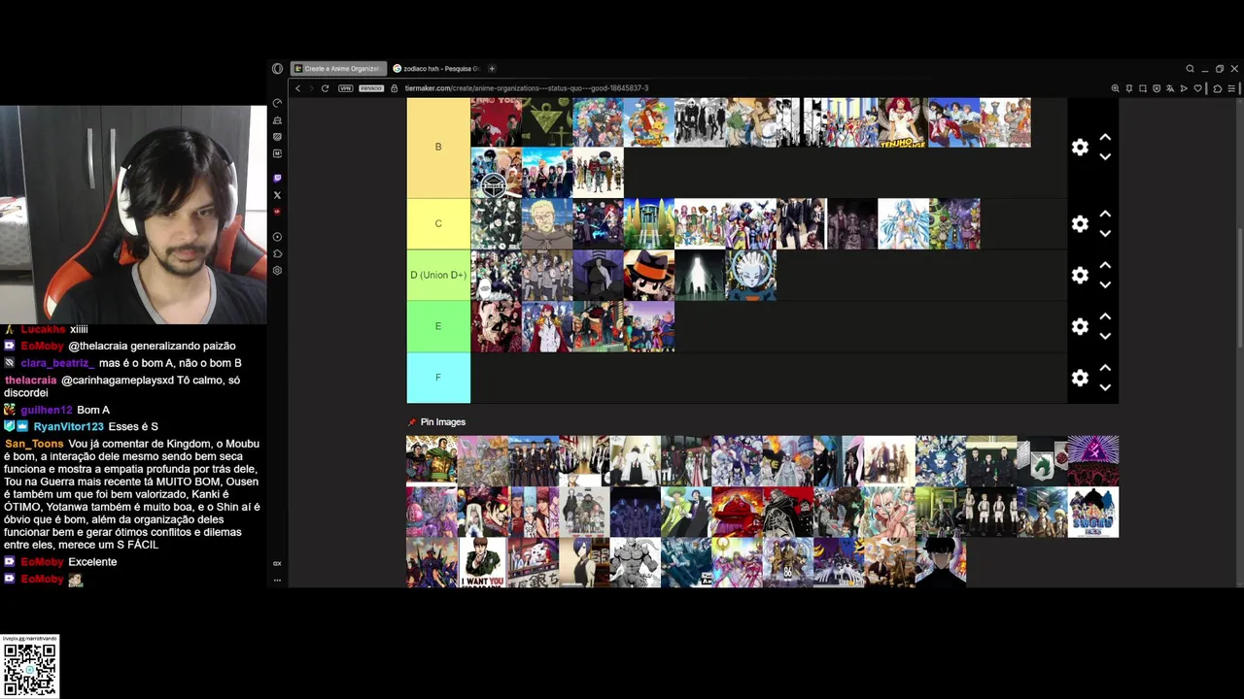Screen dimensions: 1244x699
Task: Move tier D (Union D+) row up
Action: 1105,265
